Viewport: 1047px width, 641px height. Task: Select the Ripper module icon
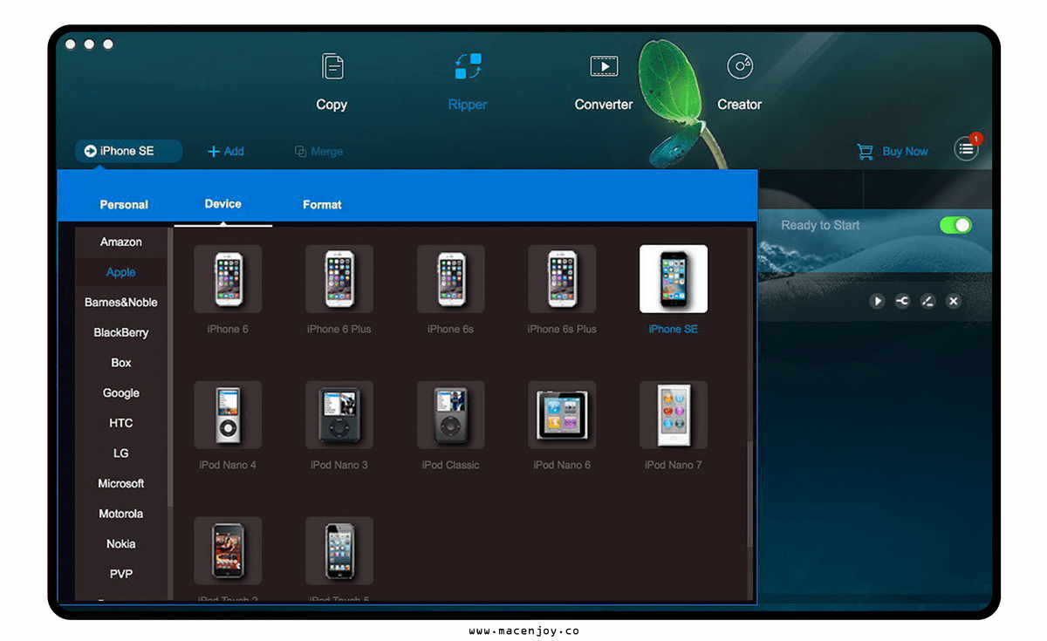click(x=468, y=66)
